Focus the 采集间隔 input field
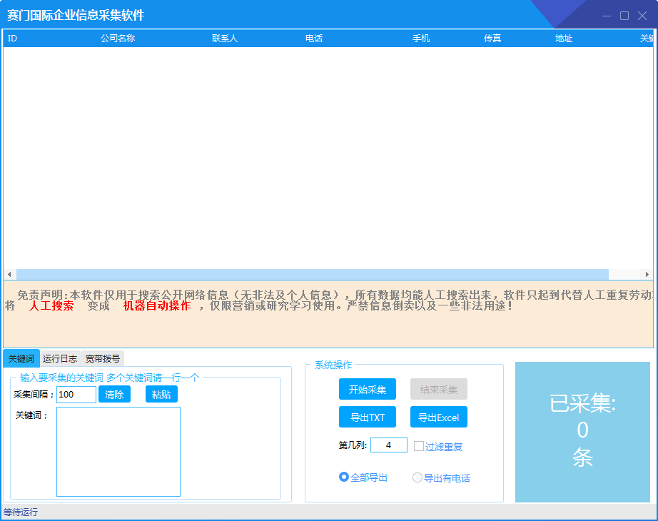This screenshot has height=521, width=658. pos(76,394)
